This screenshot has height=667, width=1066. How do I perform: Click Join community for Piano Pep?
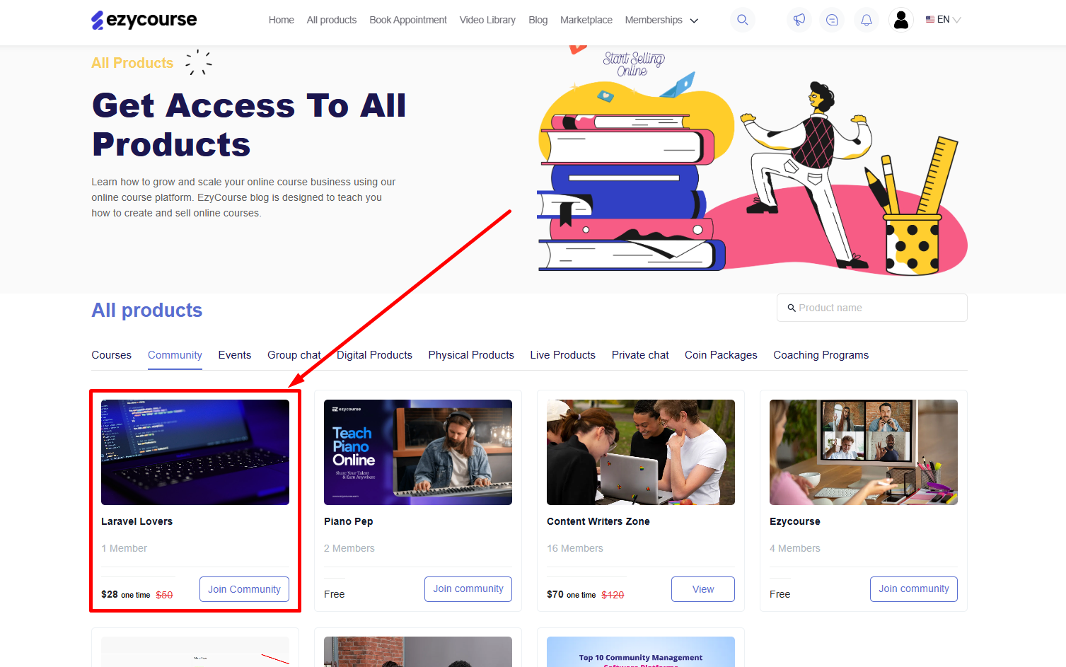(468, 589)
